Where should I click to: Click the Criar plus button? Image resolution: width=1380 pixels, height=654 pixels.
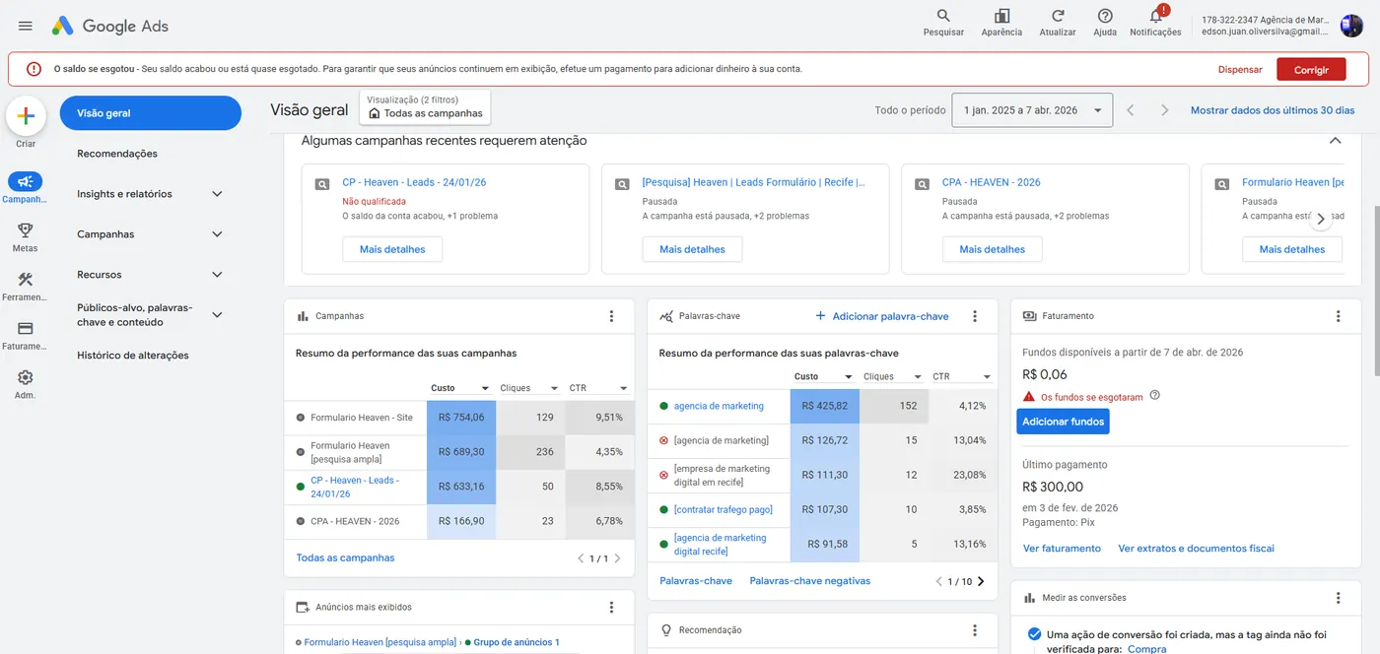coord(26,116)
